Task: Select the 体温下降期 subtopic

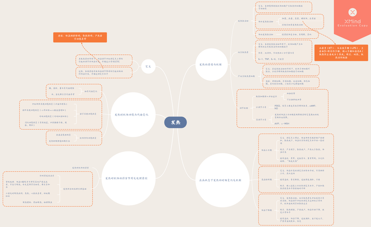Action: click(x=266, y=210)
